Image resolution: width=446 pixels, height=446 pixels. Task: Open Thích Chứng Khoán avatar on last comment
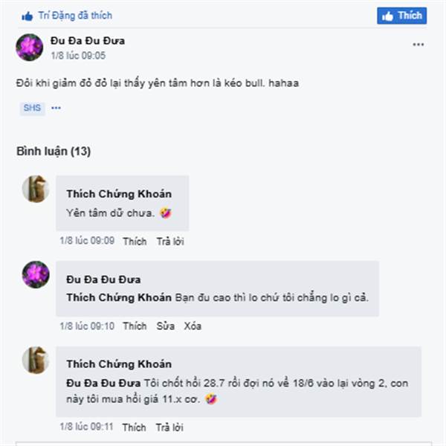click(36, 360)
